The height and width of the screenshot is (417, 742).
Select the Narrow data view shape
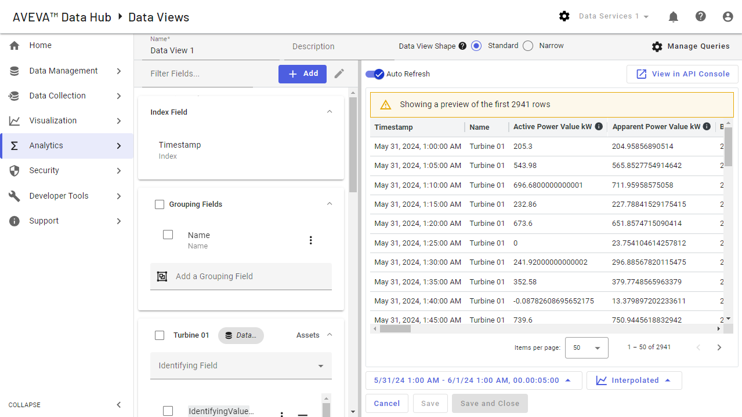click(527, 46)
